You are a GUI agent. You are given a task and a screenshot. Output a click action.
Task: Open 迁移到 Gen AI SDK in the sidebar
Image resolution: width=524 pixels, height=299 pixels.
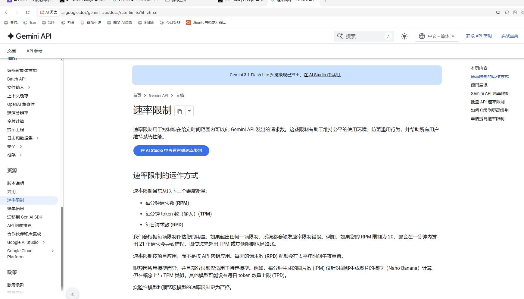click(x=25, y=217)
